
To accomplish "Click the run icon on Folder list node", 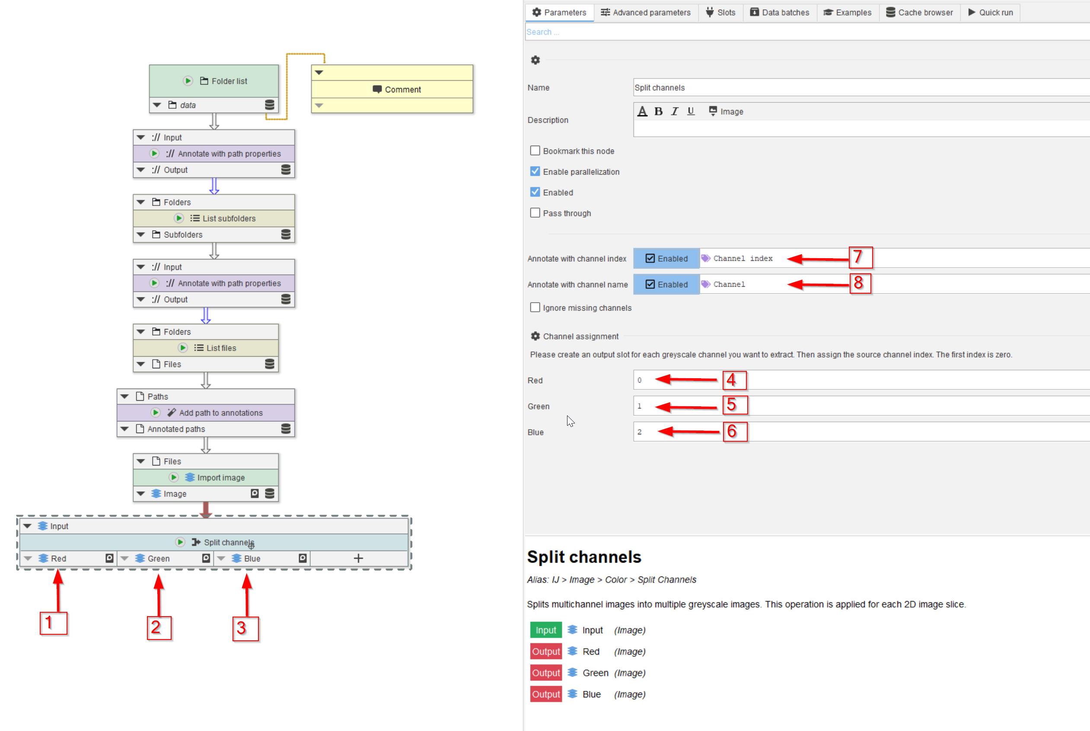I will [188, 81].
